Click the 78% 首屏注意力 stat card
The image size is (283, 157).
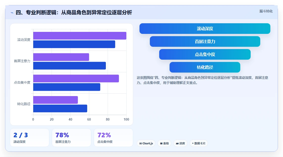[x=72, y=138]
